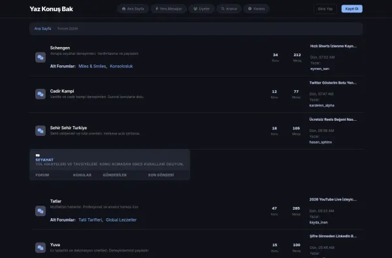Open the Cadir Kampi forum title
Image resolution: width=392 pixels, height=258 pixels.
62,91
